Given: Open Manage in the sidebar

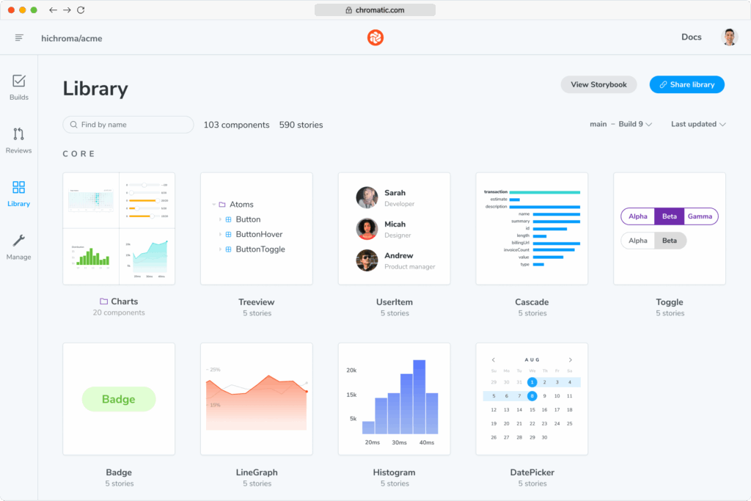Looking at the screenshot, I should pyautogui.click(x=18, y=246).
